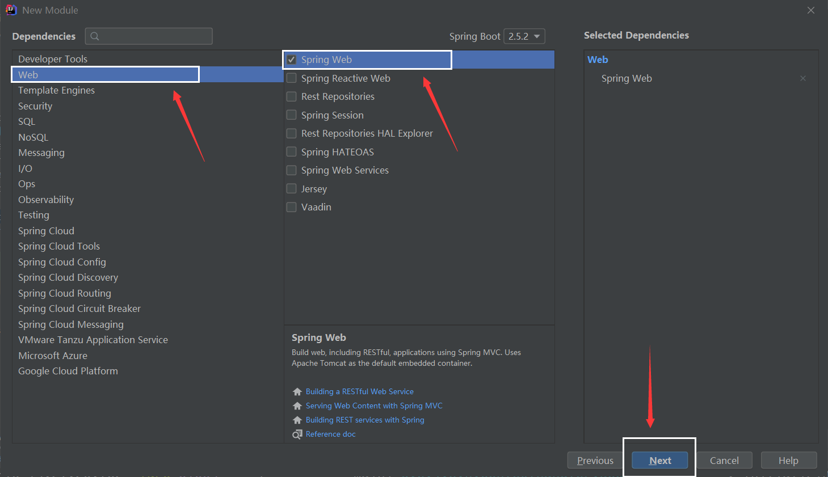Choose the Security category

148,106
